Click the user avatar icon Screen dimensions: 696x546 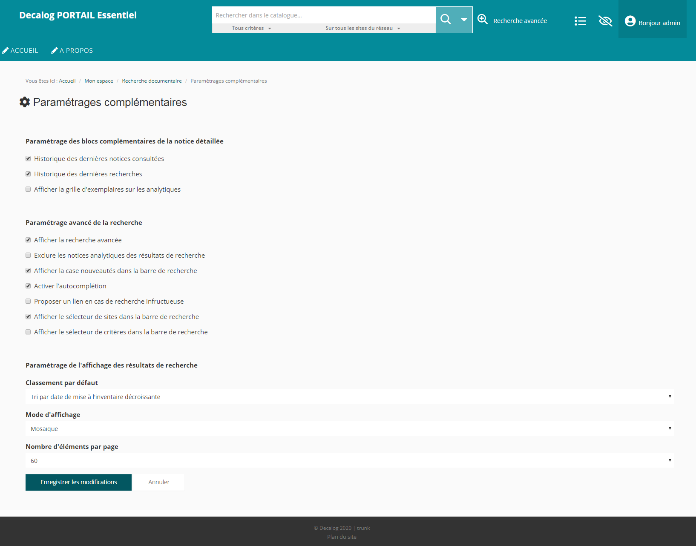(630, 21)
